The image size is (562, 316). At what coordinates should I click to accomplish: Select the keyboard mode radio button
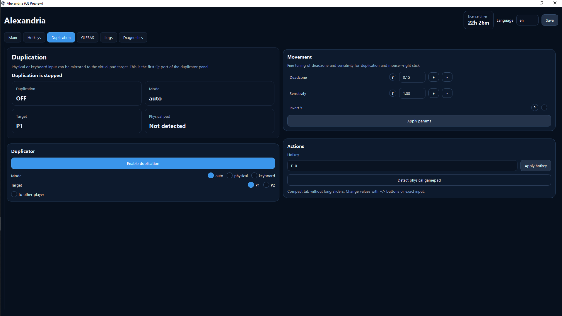tap(254, 176)
